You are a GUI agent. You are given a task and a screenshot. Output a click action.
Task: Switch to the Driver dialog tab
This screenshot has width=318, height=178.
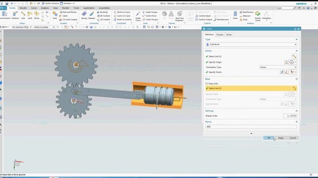(229, 35)
